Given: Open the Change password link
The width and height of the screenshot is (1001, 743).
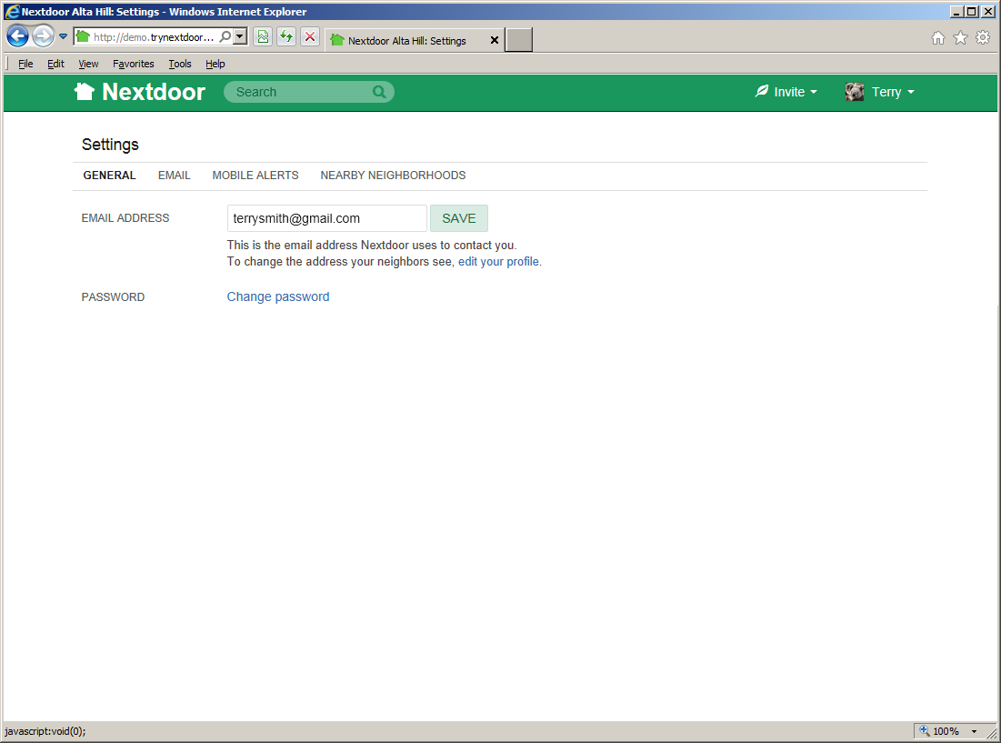Looking at the screenshot, I should 278,296.
